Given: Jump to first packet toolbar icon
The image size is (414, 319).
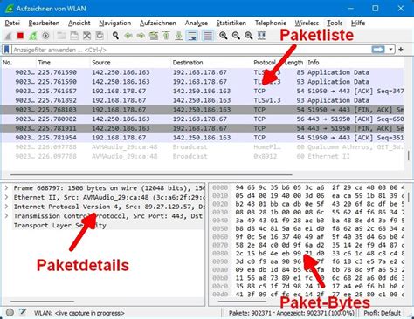Looking at the screenshot, I should click(166, 36).
